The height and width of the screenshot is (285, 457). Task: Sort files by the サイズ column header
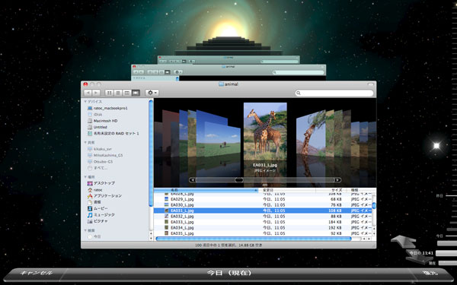tap(331, 190)
